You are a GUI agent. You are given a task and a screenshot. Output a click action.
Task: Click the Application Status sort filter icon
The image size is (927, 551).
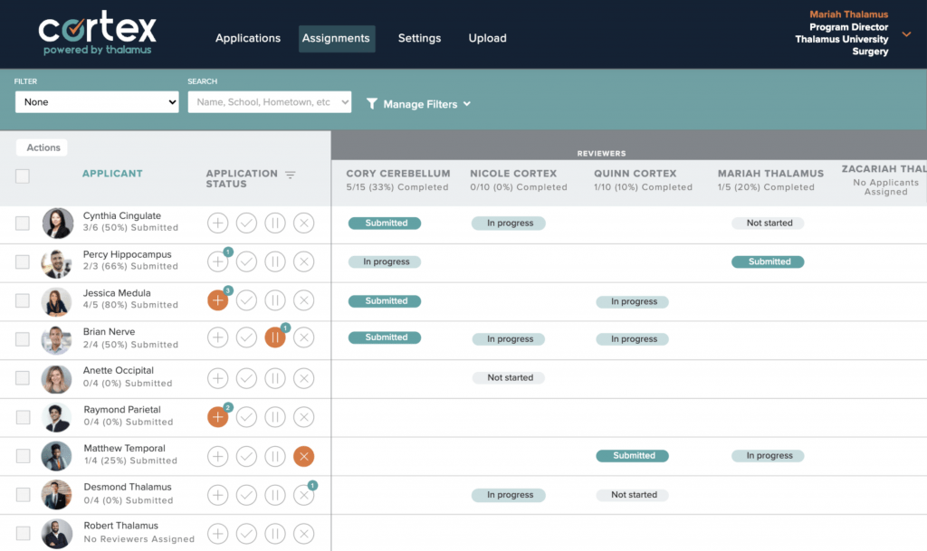(x=290, y=175)
